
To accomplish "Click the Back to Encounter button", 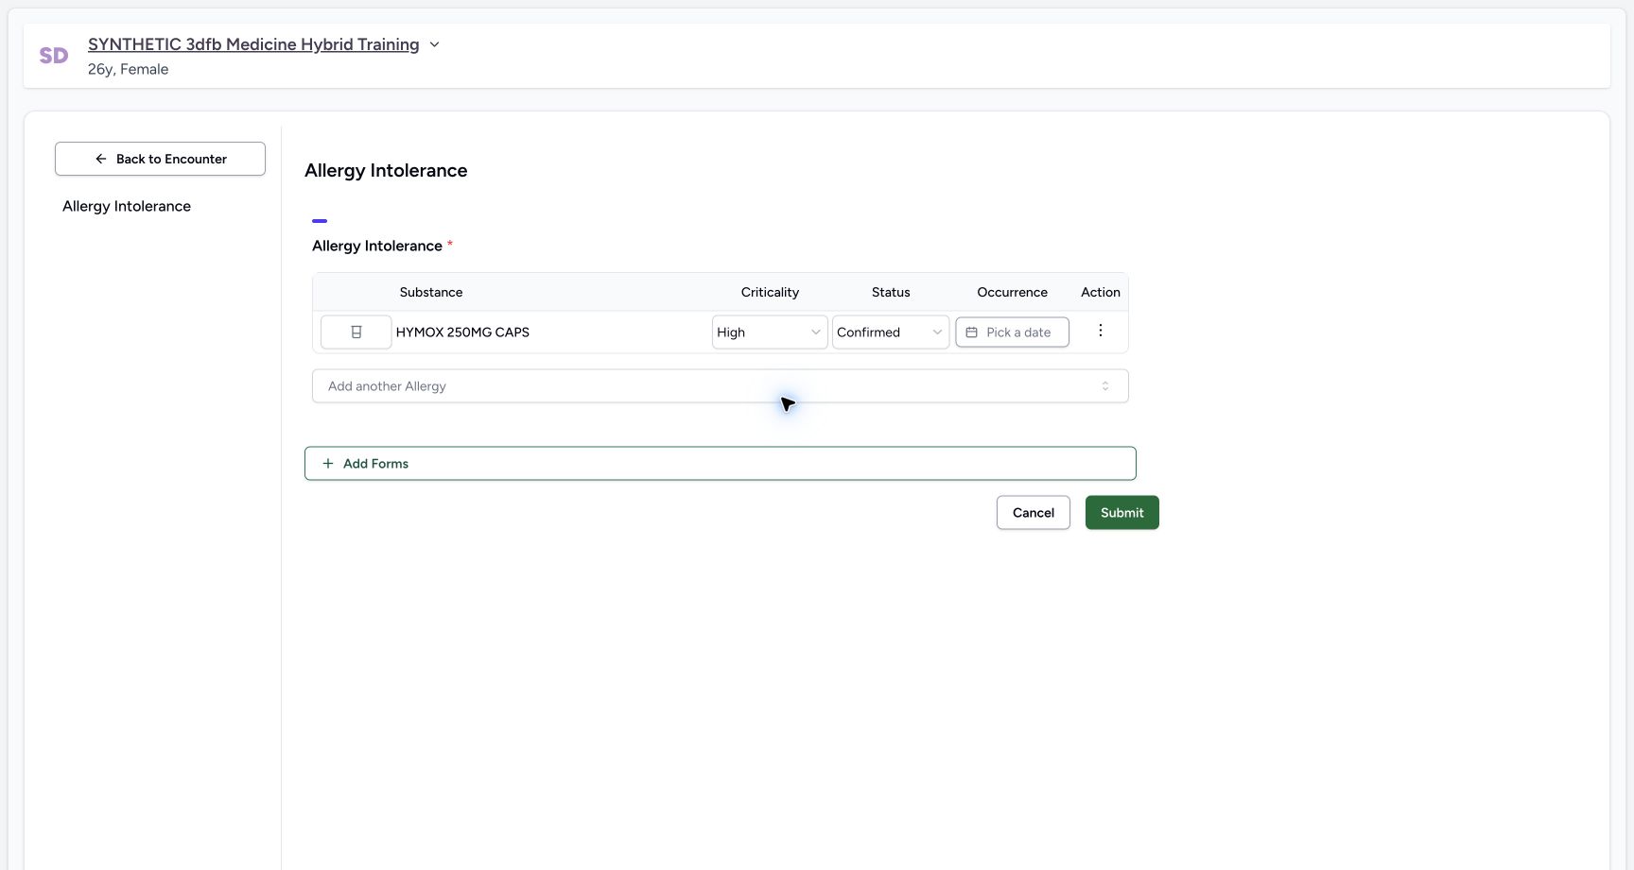I will coord(160,159).
